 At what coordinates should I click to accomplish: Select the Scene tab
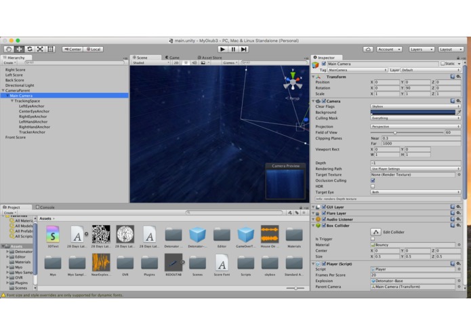click(x=140, y=58)
